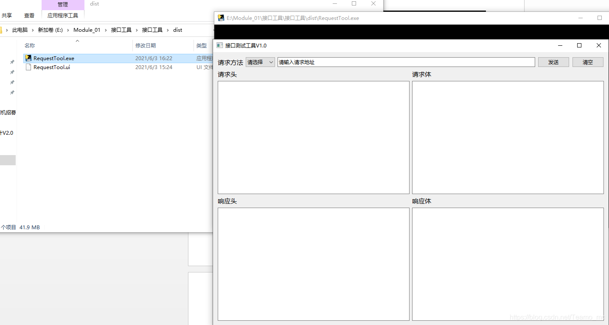The image size is (609, 325).
Task: Go to Module_01 in the breadcrumb
Action: pyautogui.click(x=87, y=30)
